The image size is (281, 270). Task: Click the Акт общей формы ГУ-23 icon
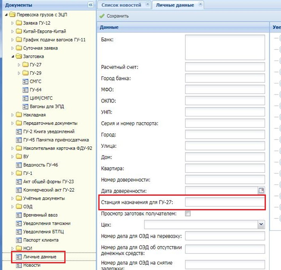click(x=19, y=182)
